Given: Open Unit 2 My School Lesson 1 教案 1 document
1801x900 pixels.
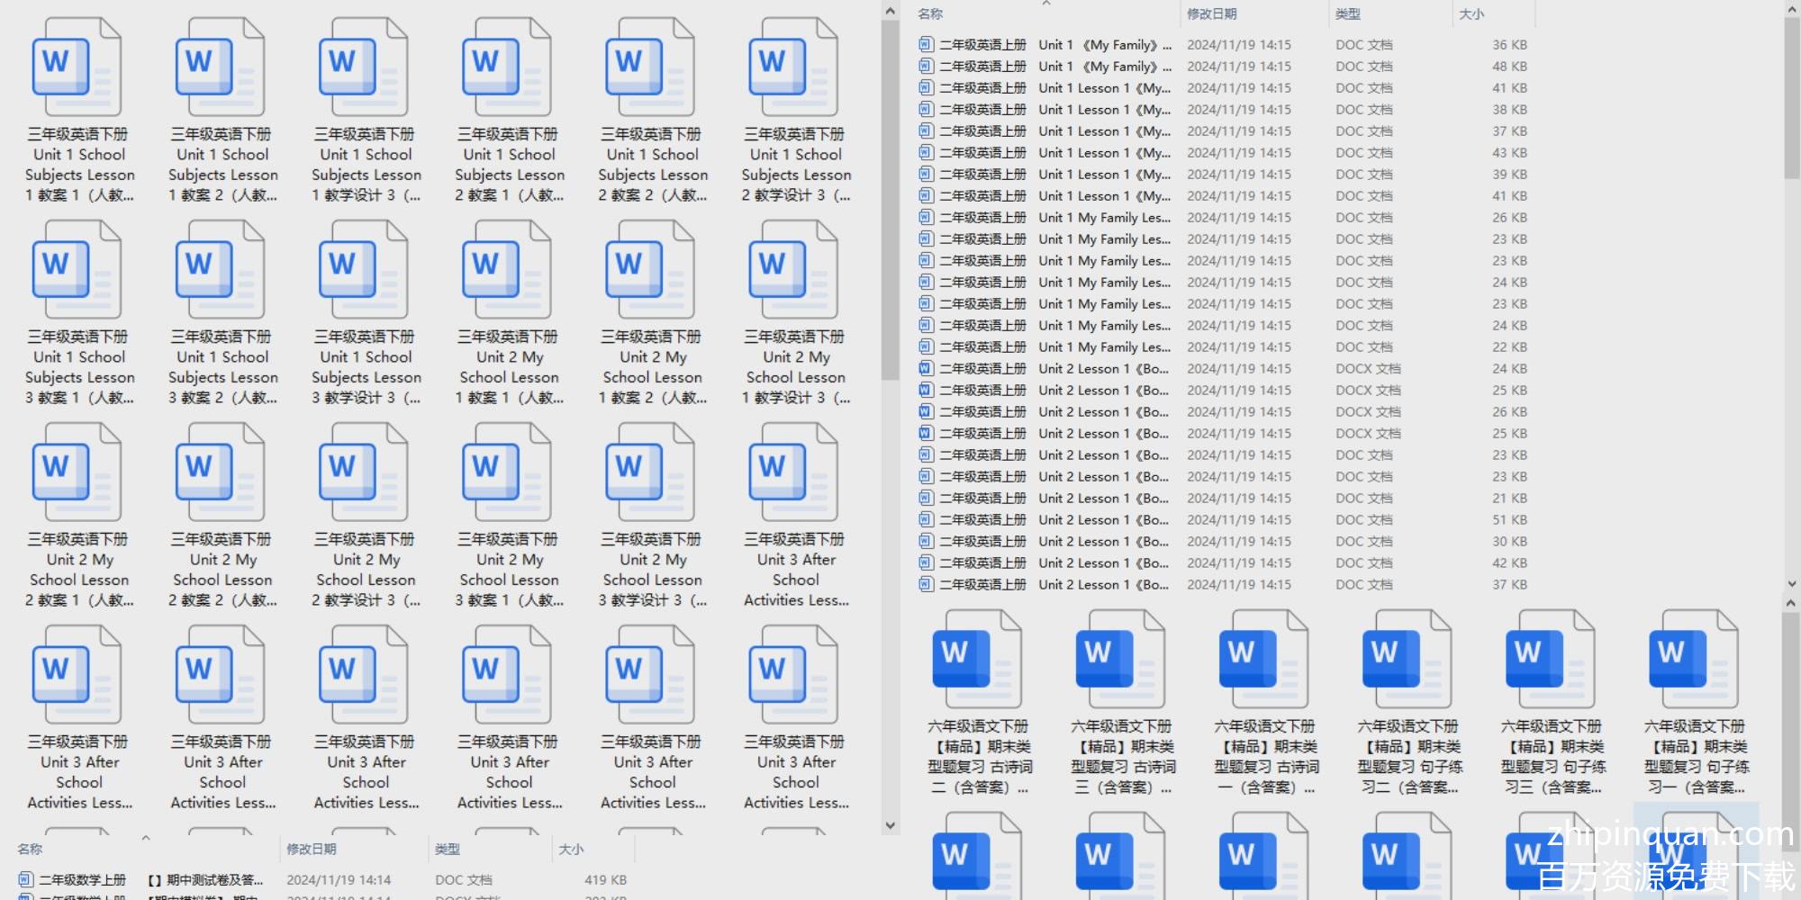Looking at the screenshot, I should point(508,271).
